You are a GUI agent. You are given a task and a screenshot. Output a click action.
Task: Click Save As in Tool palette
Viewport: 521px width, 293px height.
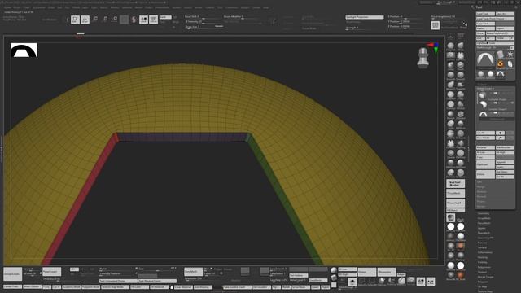[505, 14]
